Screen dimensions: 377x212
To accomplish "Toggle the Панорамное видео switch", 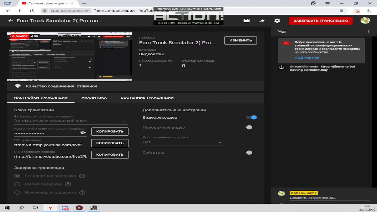I will point(251,127).
